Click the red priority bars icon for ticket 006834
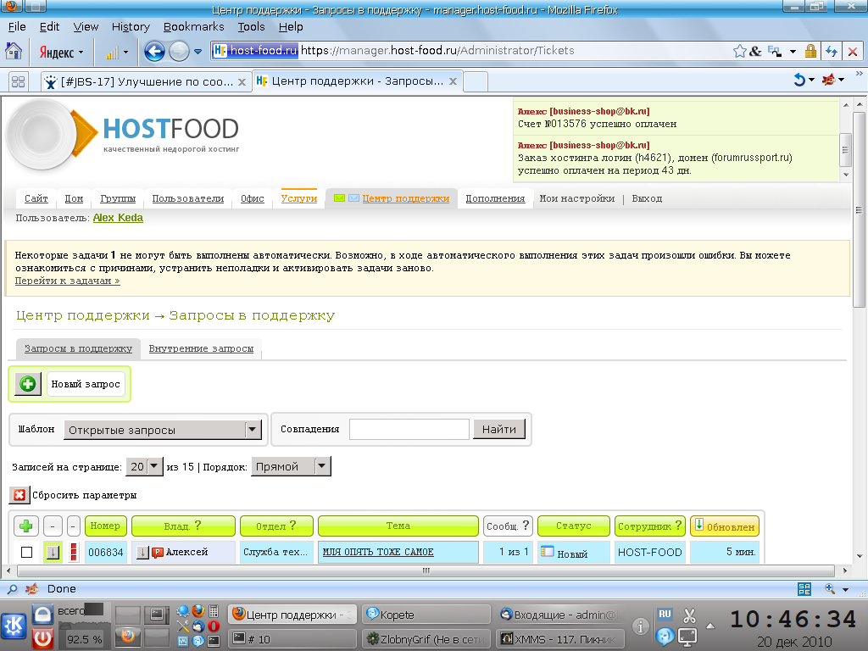The height and width of the screenshot is (651, 868). click(x=73, y=552)
